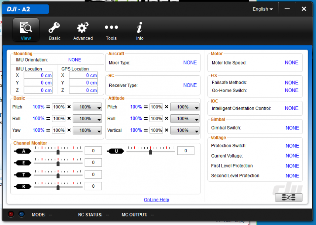
Task: Click Attitude Roll gain input field
Action: pyautogui.click(x=156, y=119)
